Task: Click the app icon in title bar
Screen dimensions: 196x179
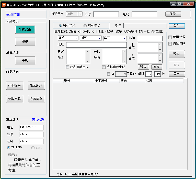Action: 4,5
